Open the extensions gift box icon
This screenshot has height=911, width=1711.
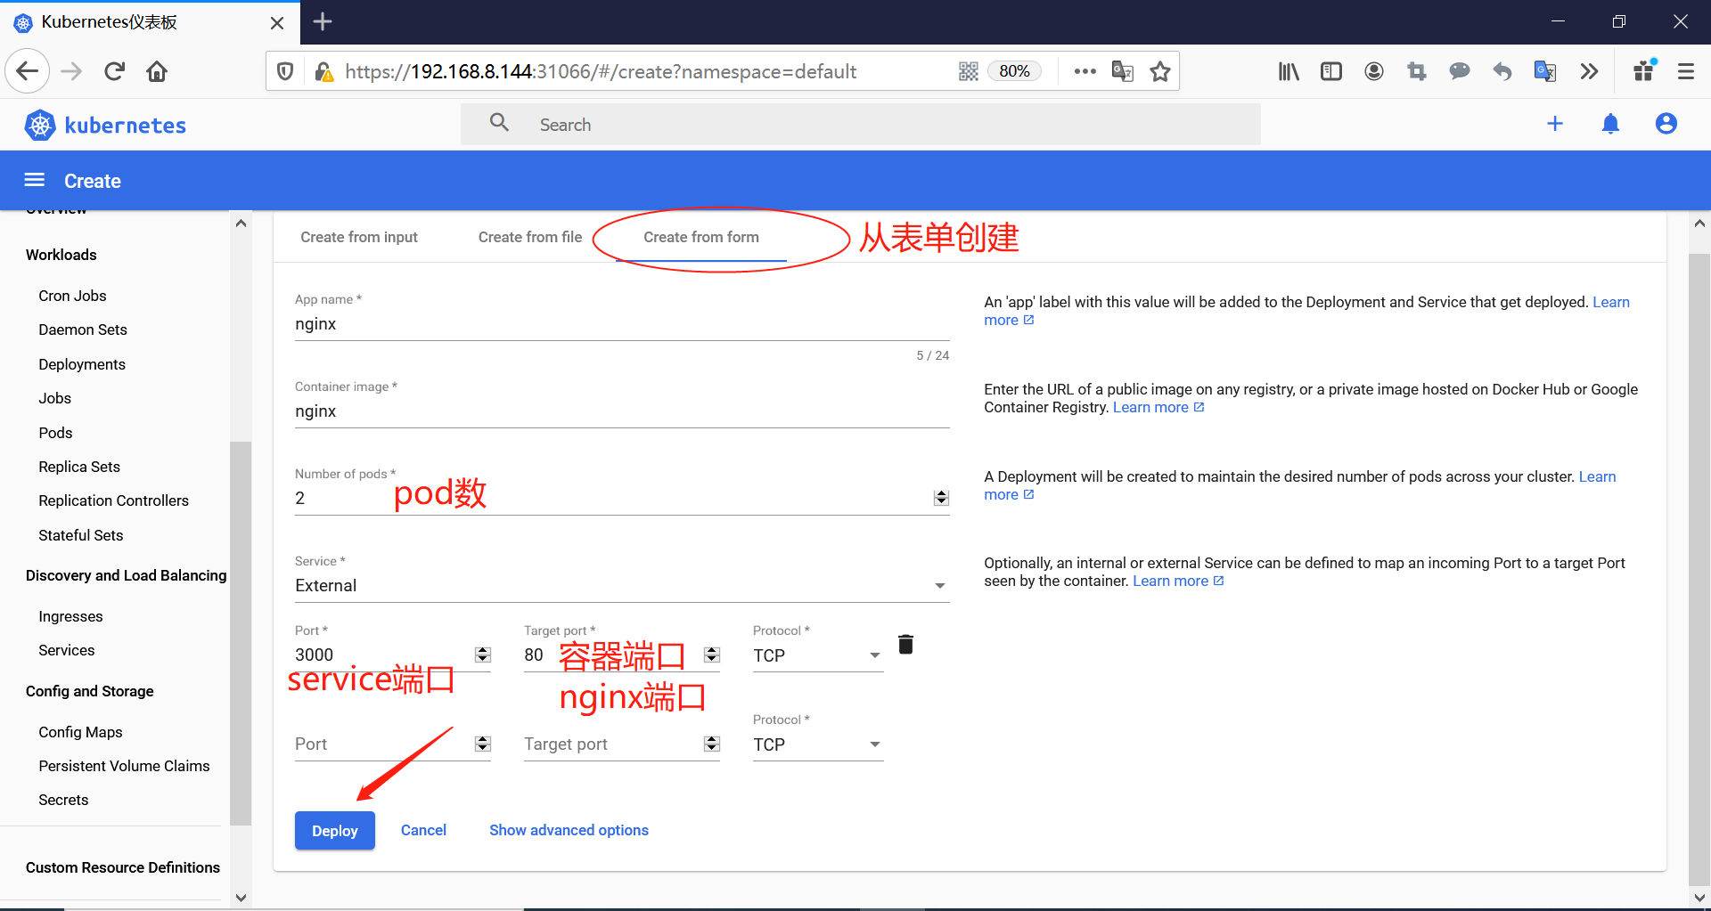[x=1645, y=69]
